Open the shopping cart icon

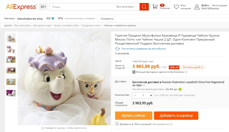[x=155, y=7]
